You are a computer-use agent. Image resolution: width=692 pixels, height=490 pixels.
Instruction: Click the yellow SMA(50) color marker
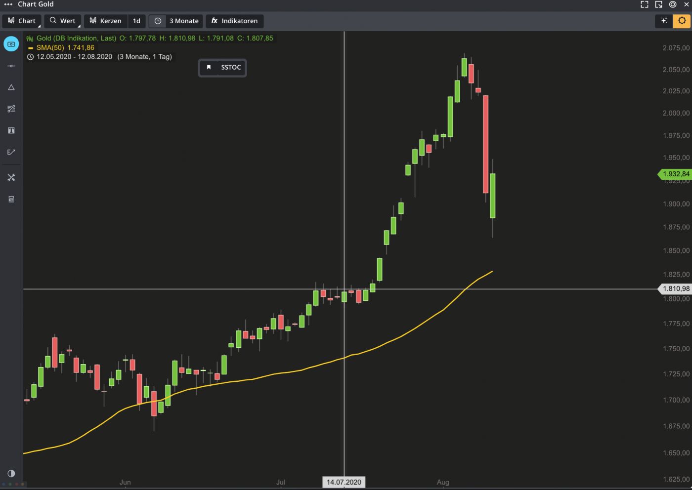[x=31, y=48]
